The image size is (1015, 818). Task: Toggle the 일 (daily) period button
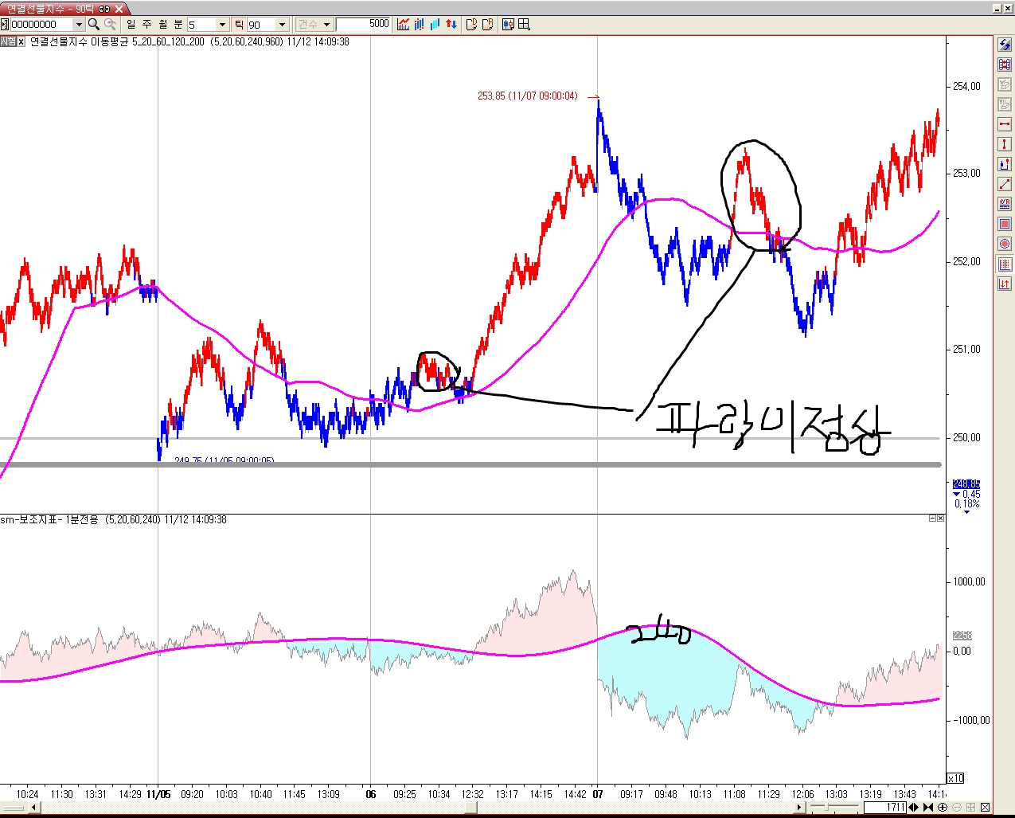click(131, 25)
